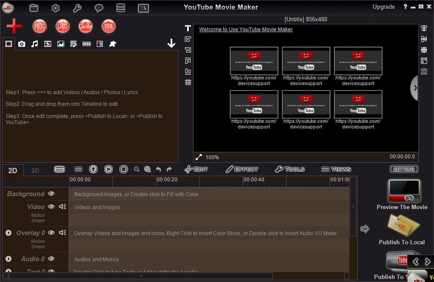Viewport: 434px width, 282px height.
Task: Open the LRC lyric tool
Action: click(63, 26)
